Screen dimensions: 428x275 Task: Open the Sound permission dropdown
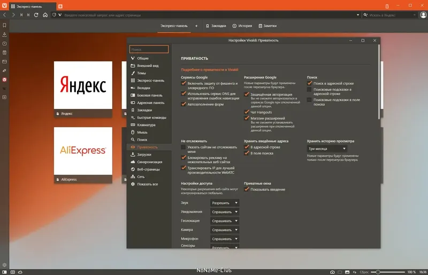225,203
